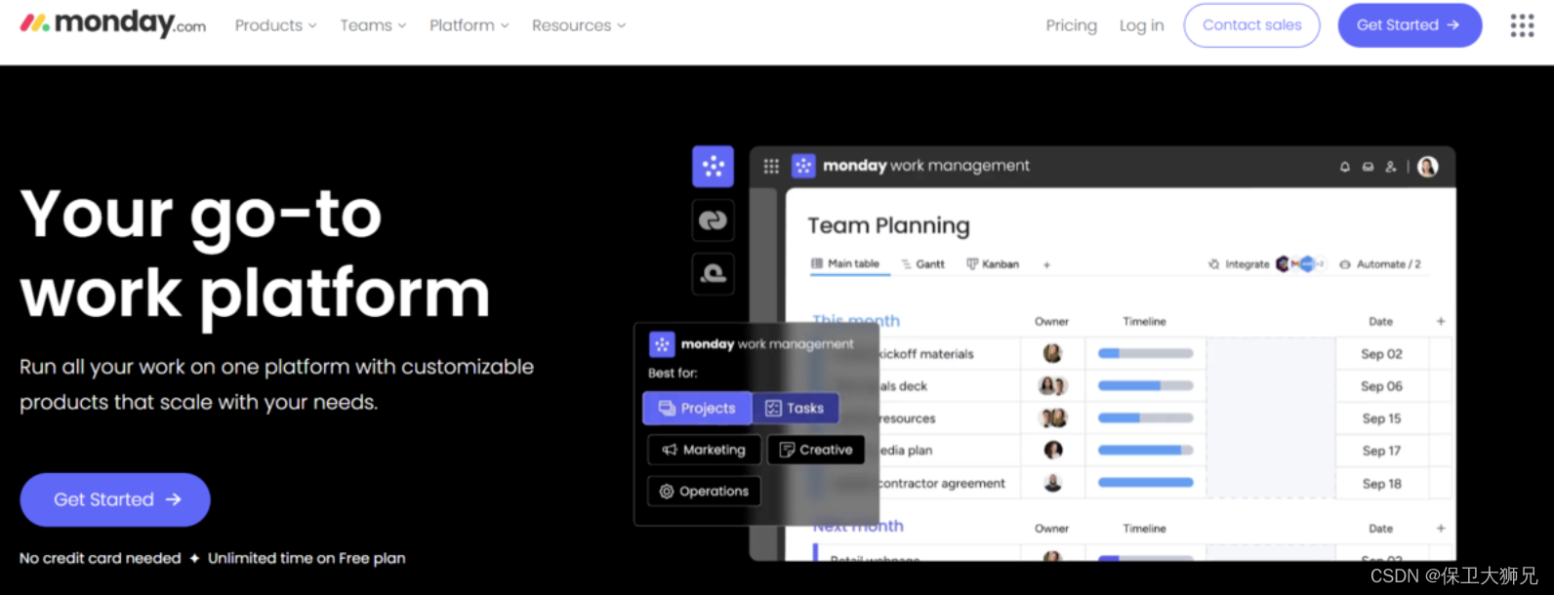Switch to Gantt view tab
The width and height of the screenshot is (1554, 595).
click(922, 264)
